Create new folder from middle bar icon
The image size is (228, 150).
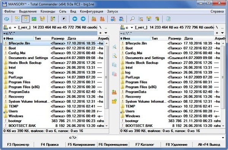(x=114, y=101)
